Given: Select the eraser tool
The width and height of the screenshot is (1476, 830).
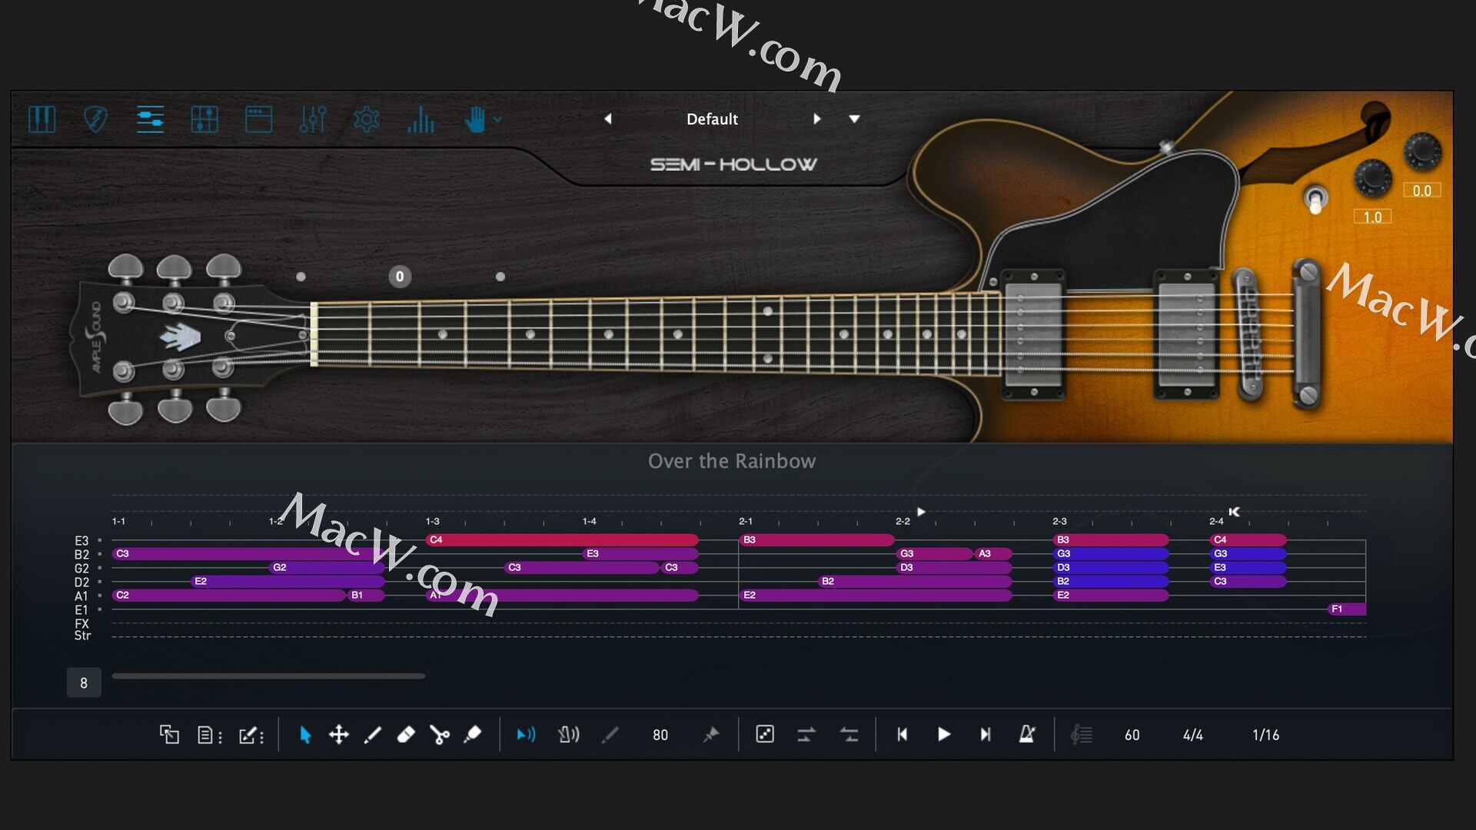Looking at the screenshot, I should [406, 735].
